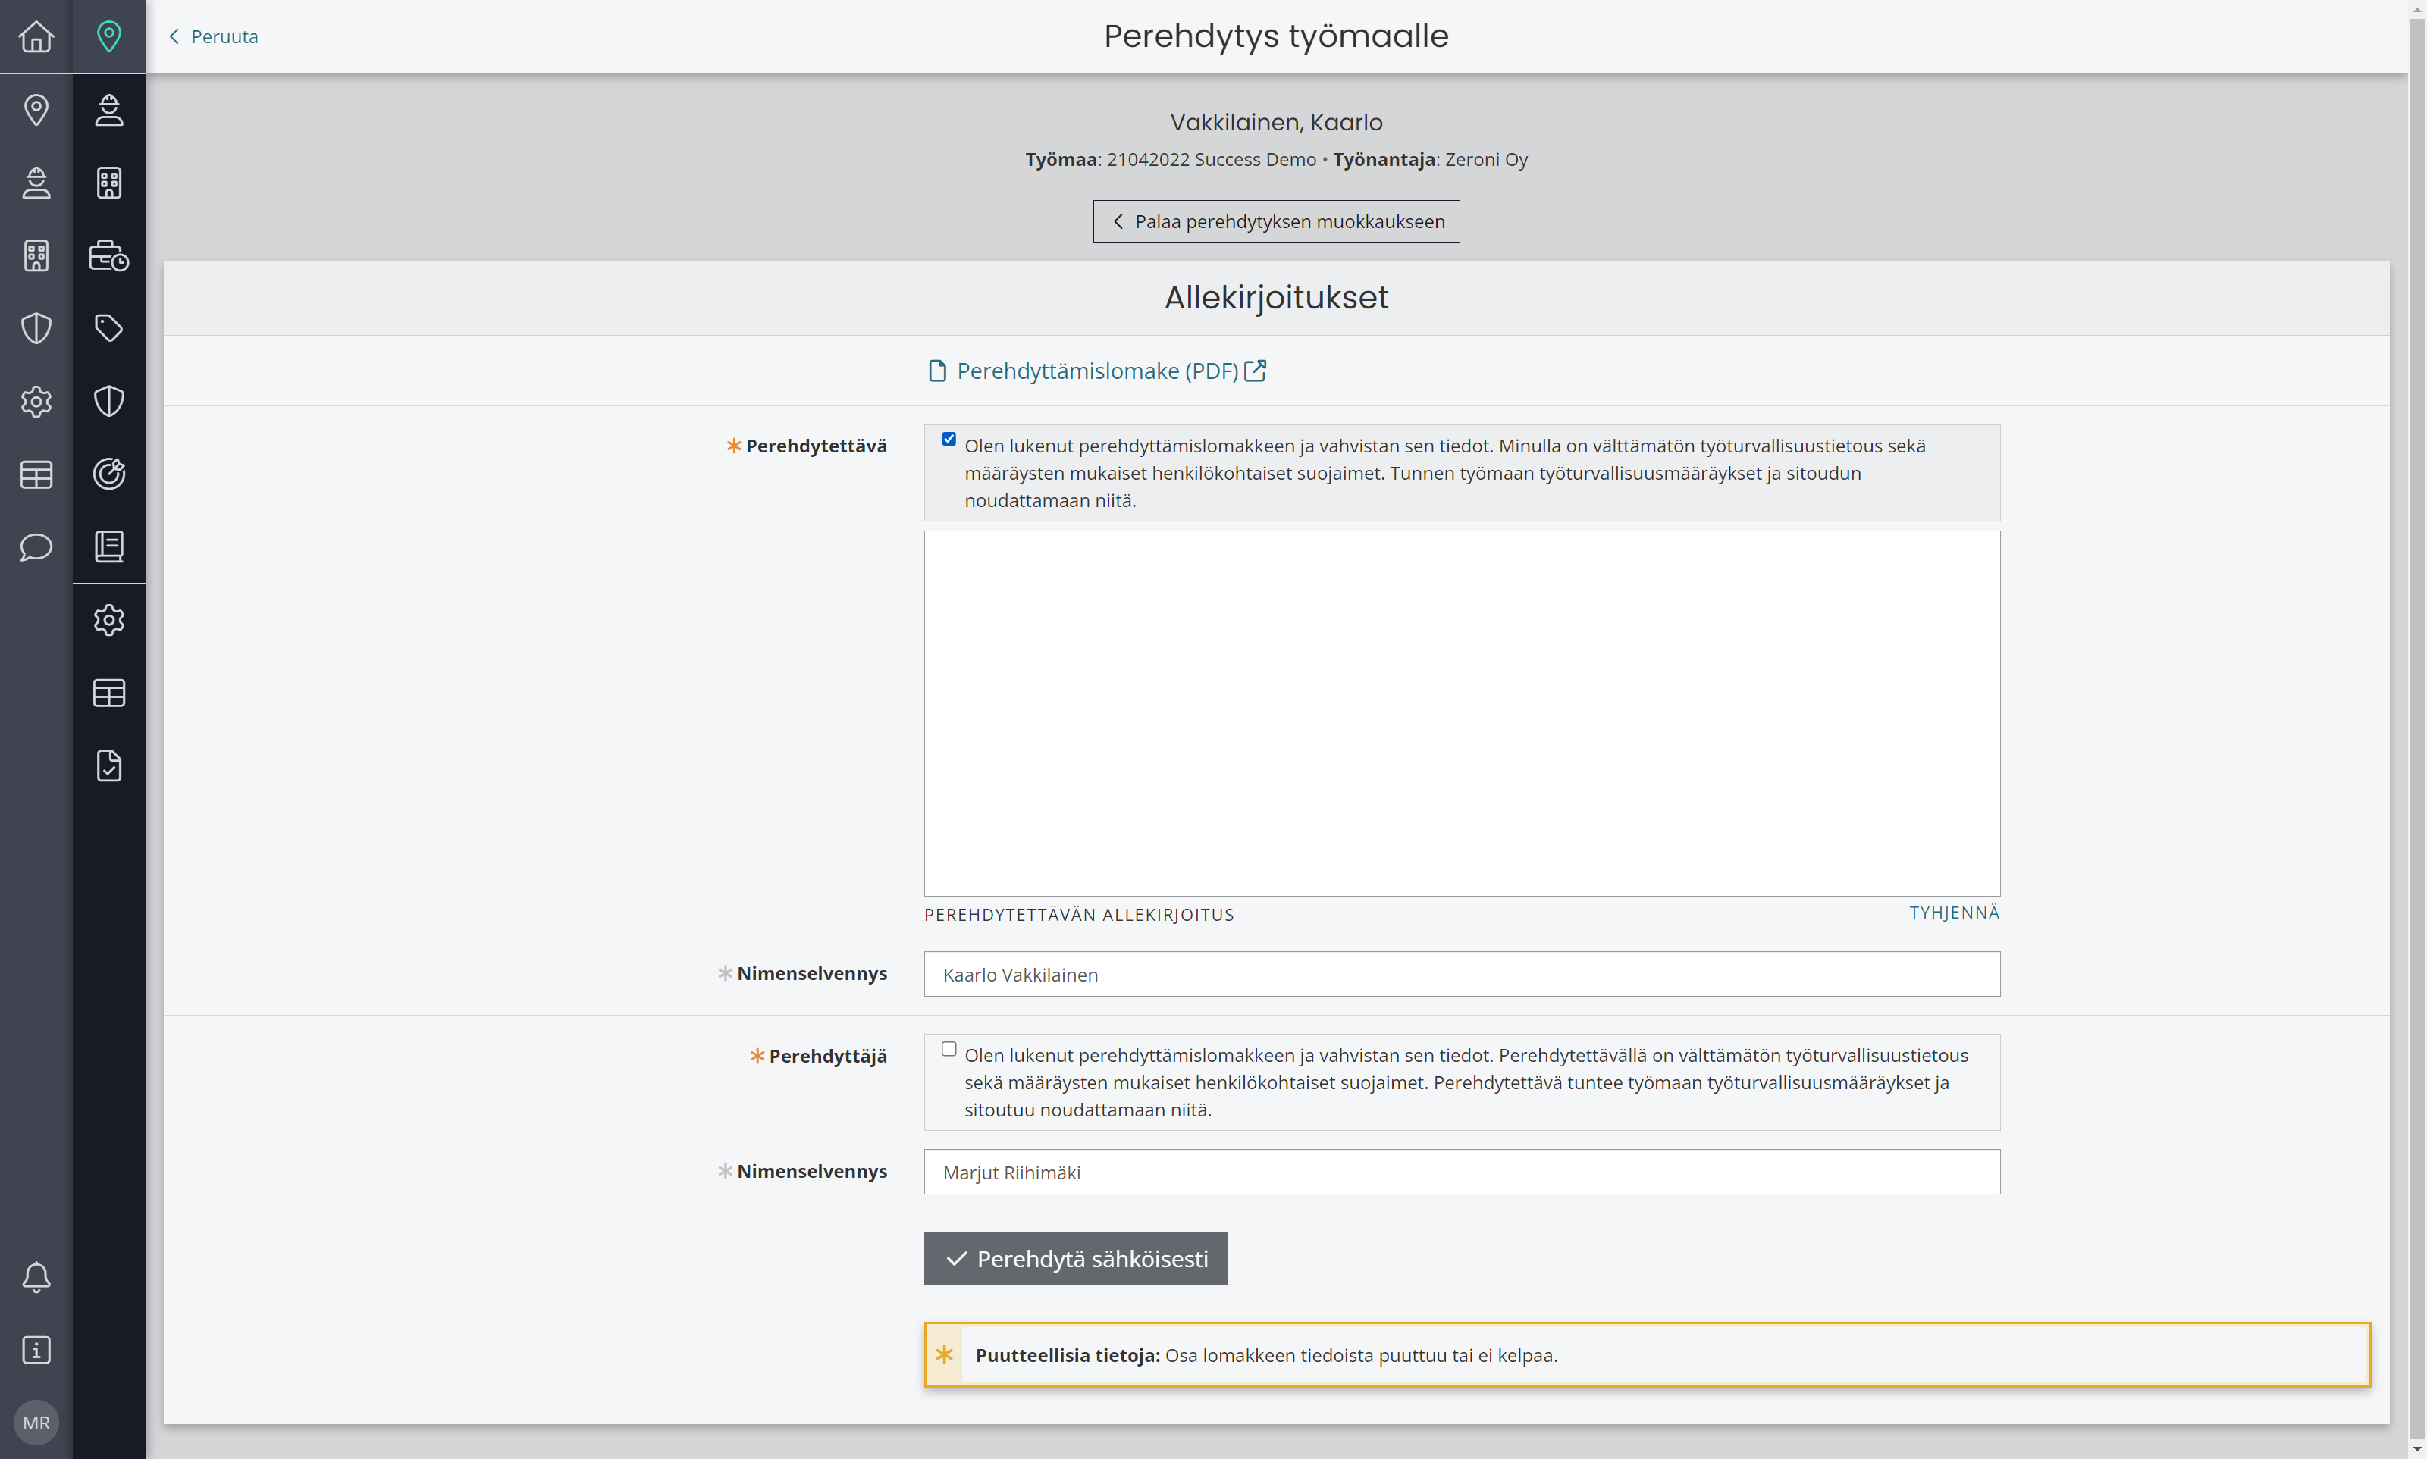
Task: Open the briefcase with clock icon
Action: click(109, 255)
